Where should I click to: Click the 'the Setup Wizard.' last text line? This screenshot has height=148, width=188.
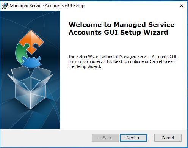click(85, 66)
